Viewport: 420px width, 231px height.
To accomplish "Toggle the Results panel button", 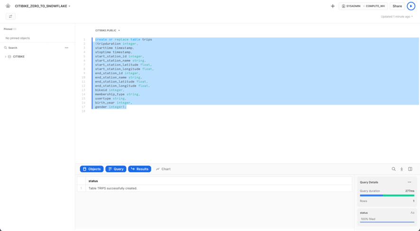I will point(139,169).
